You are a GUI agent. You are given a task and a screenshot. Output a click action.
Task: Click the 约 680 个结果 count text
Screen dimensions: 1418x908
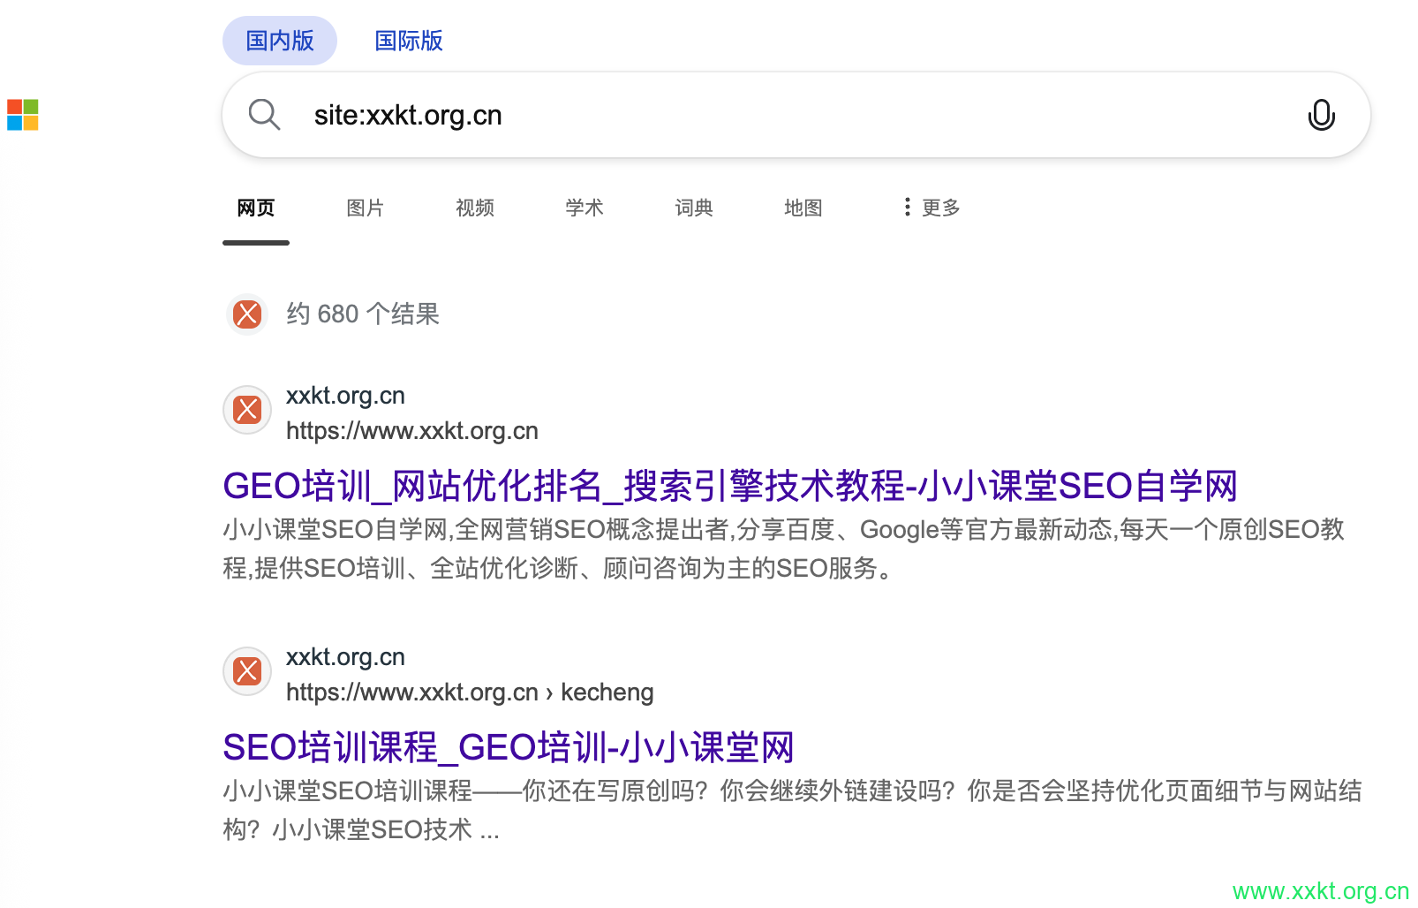point(363,314)
